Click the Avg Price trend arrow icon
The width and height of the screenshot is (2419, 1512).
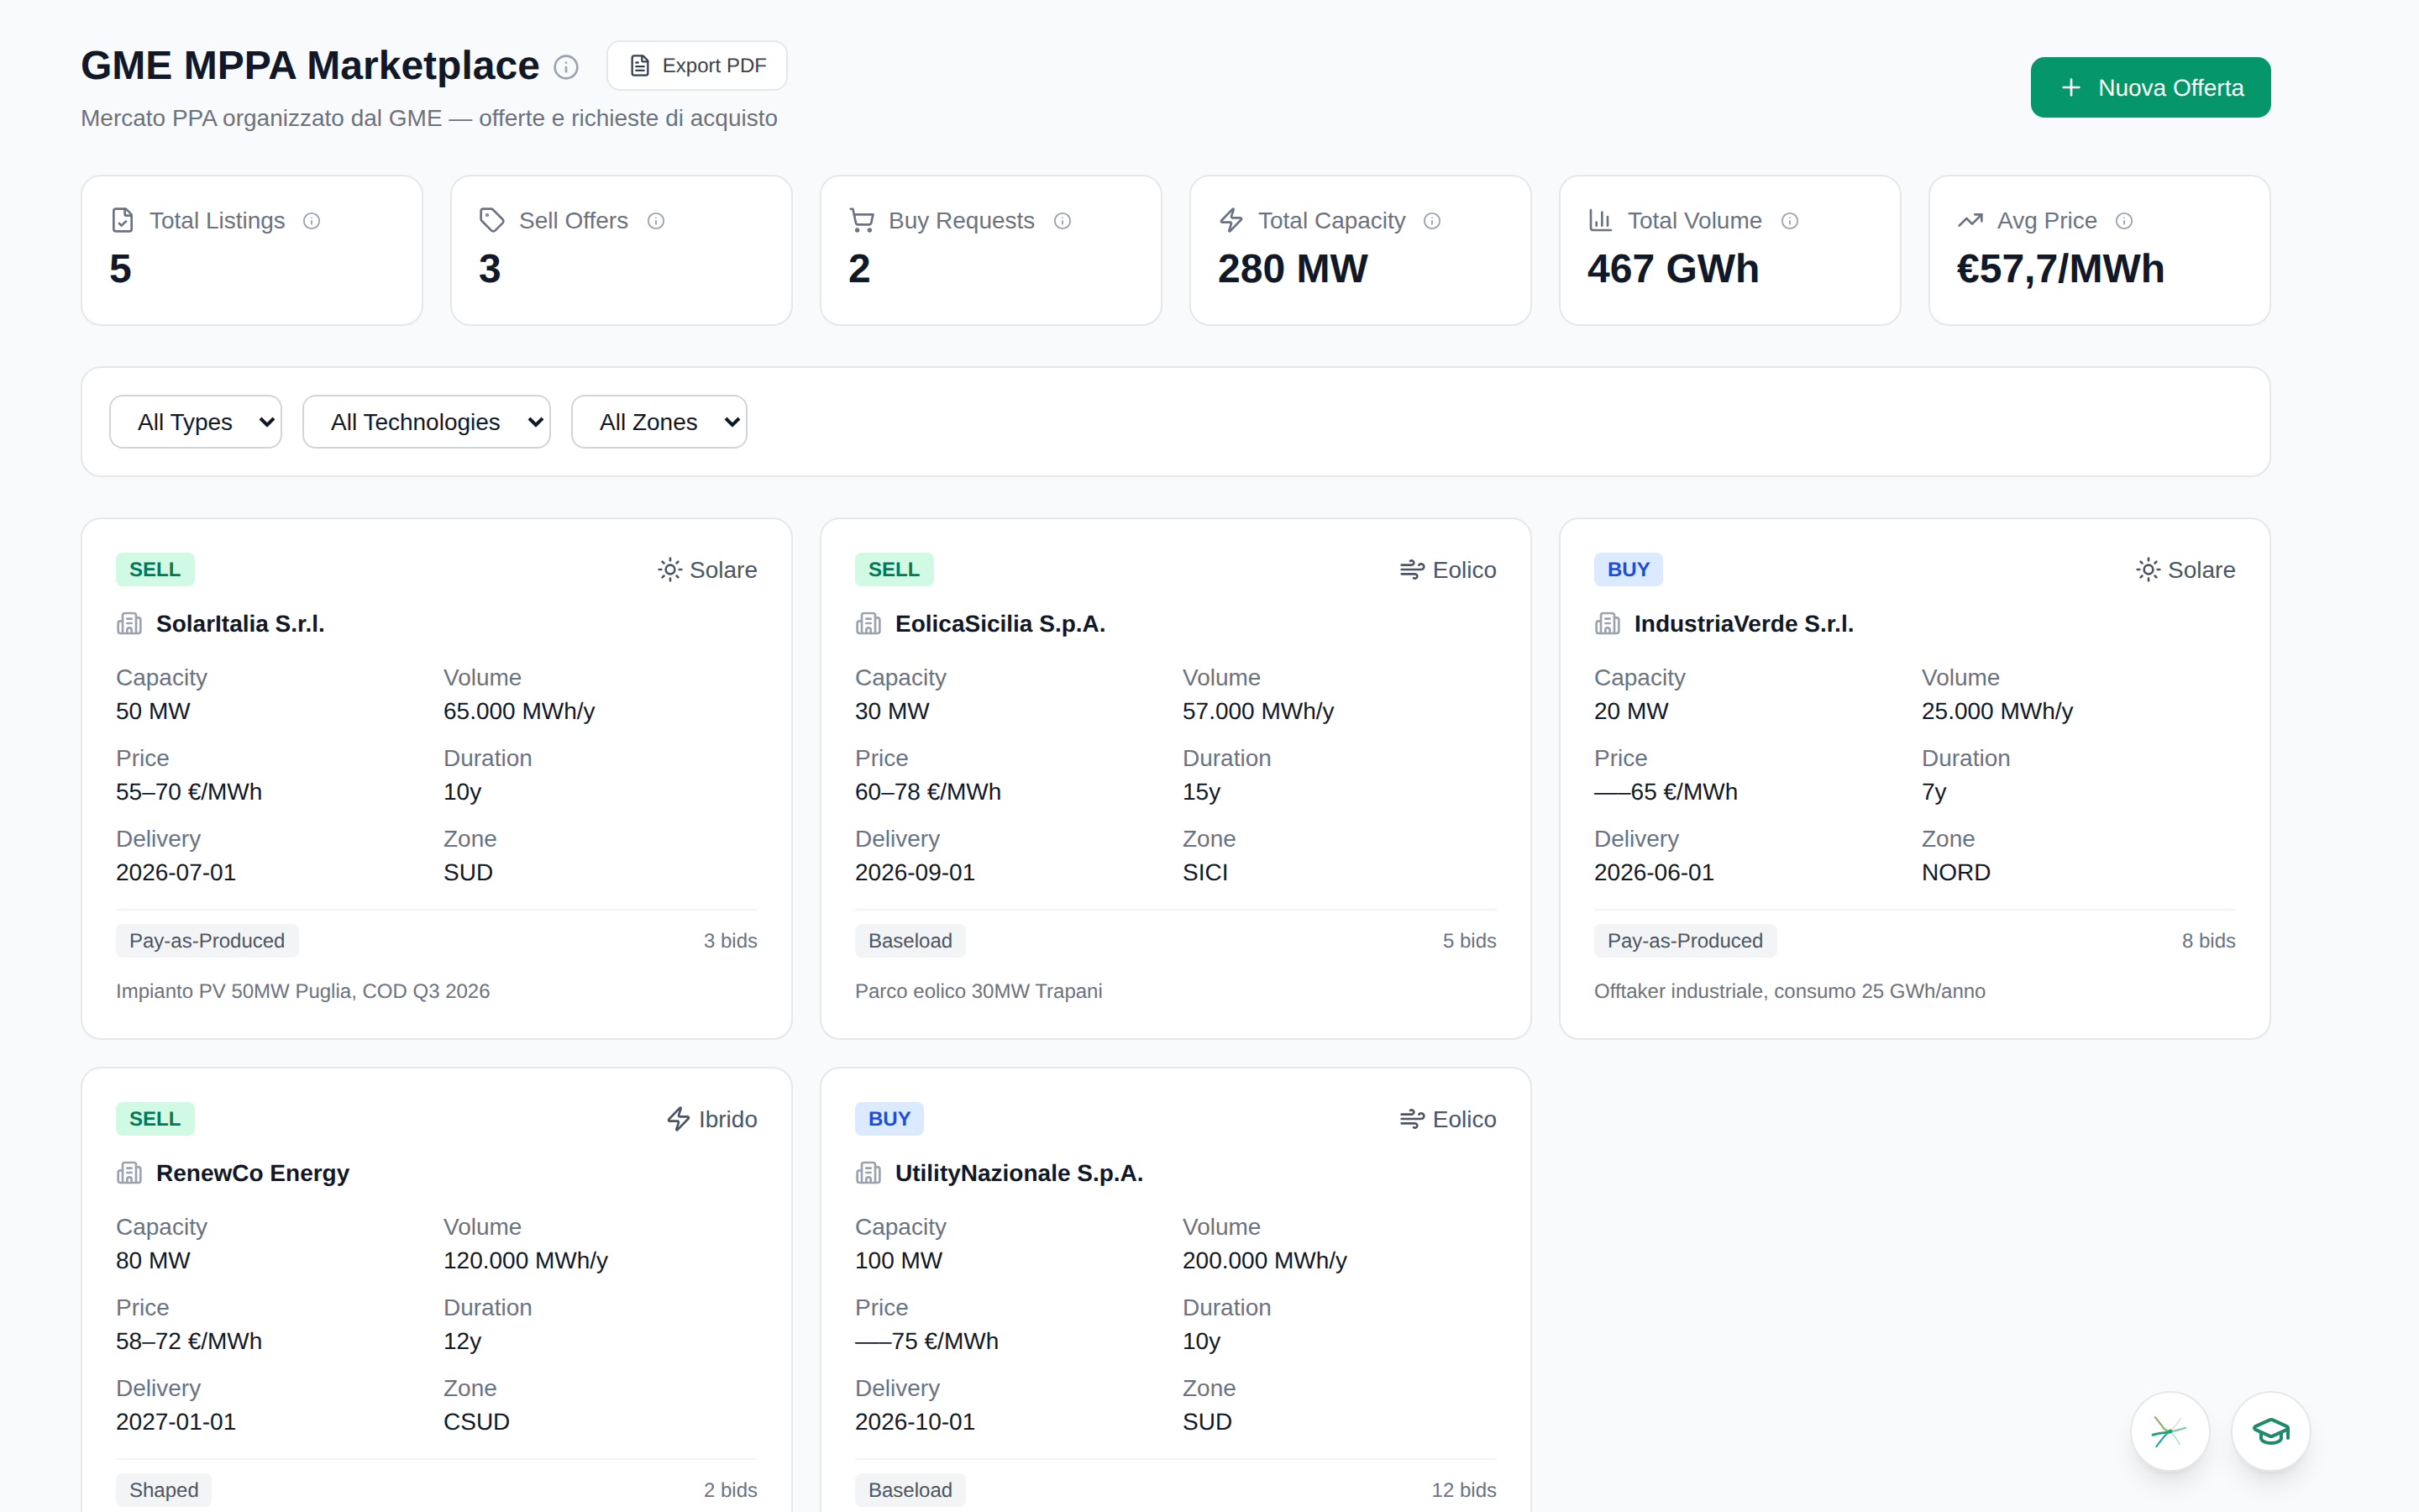1970,220
